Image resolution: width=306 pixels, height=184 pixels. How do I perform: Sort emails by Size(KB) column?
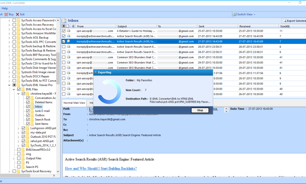point(292,26)
